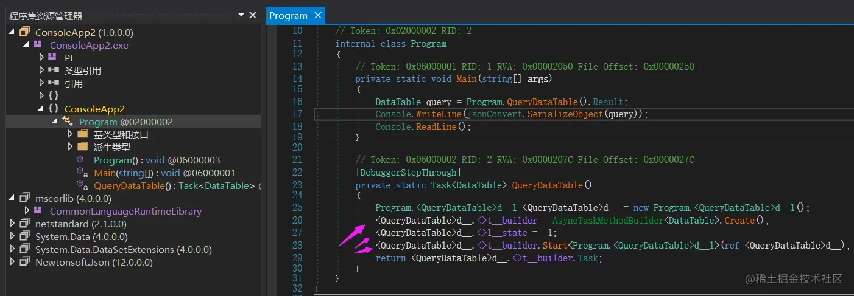Expand the System.Data.DataSetExtensions node
Viewport: 854px width, 296px height.
13,249
